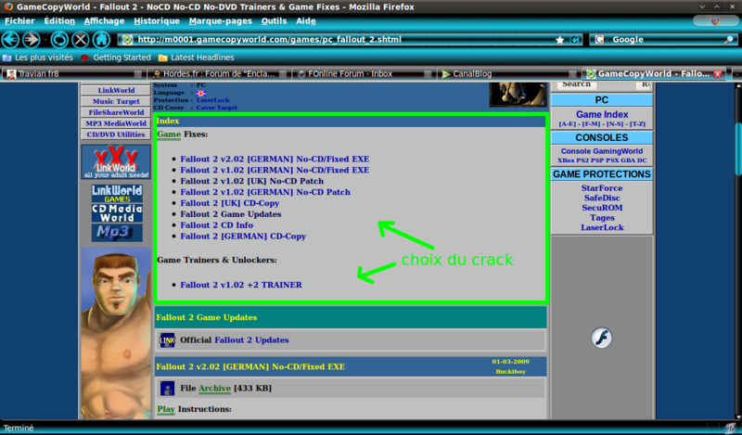The width and height of the screenshot is (742, 435).
Task: Click the UK flag language icon
Action: (x=201, y=94)
